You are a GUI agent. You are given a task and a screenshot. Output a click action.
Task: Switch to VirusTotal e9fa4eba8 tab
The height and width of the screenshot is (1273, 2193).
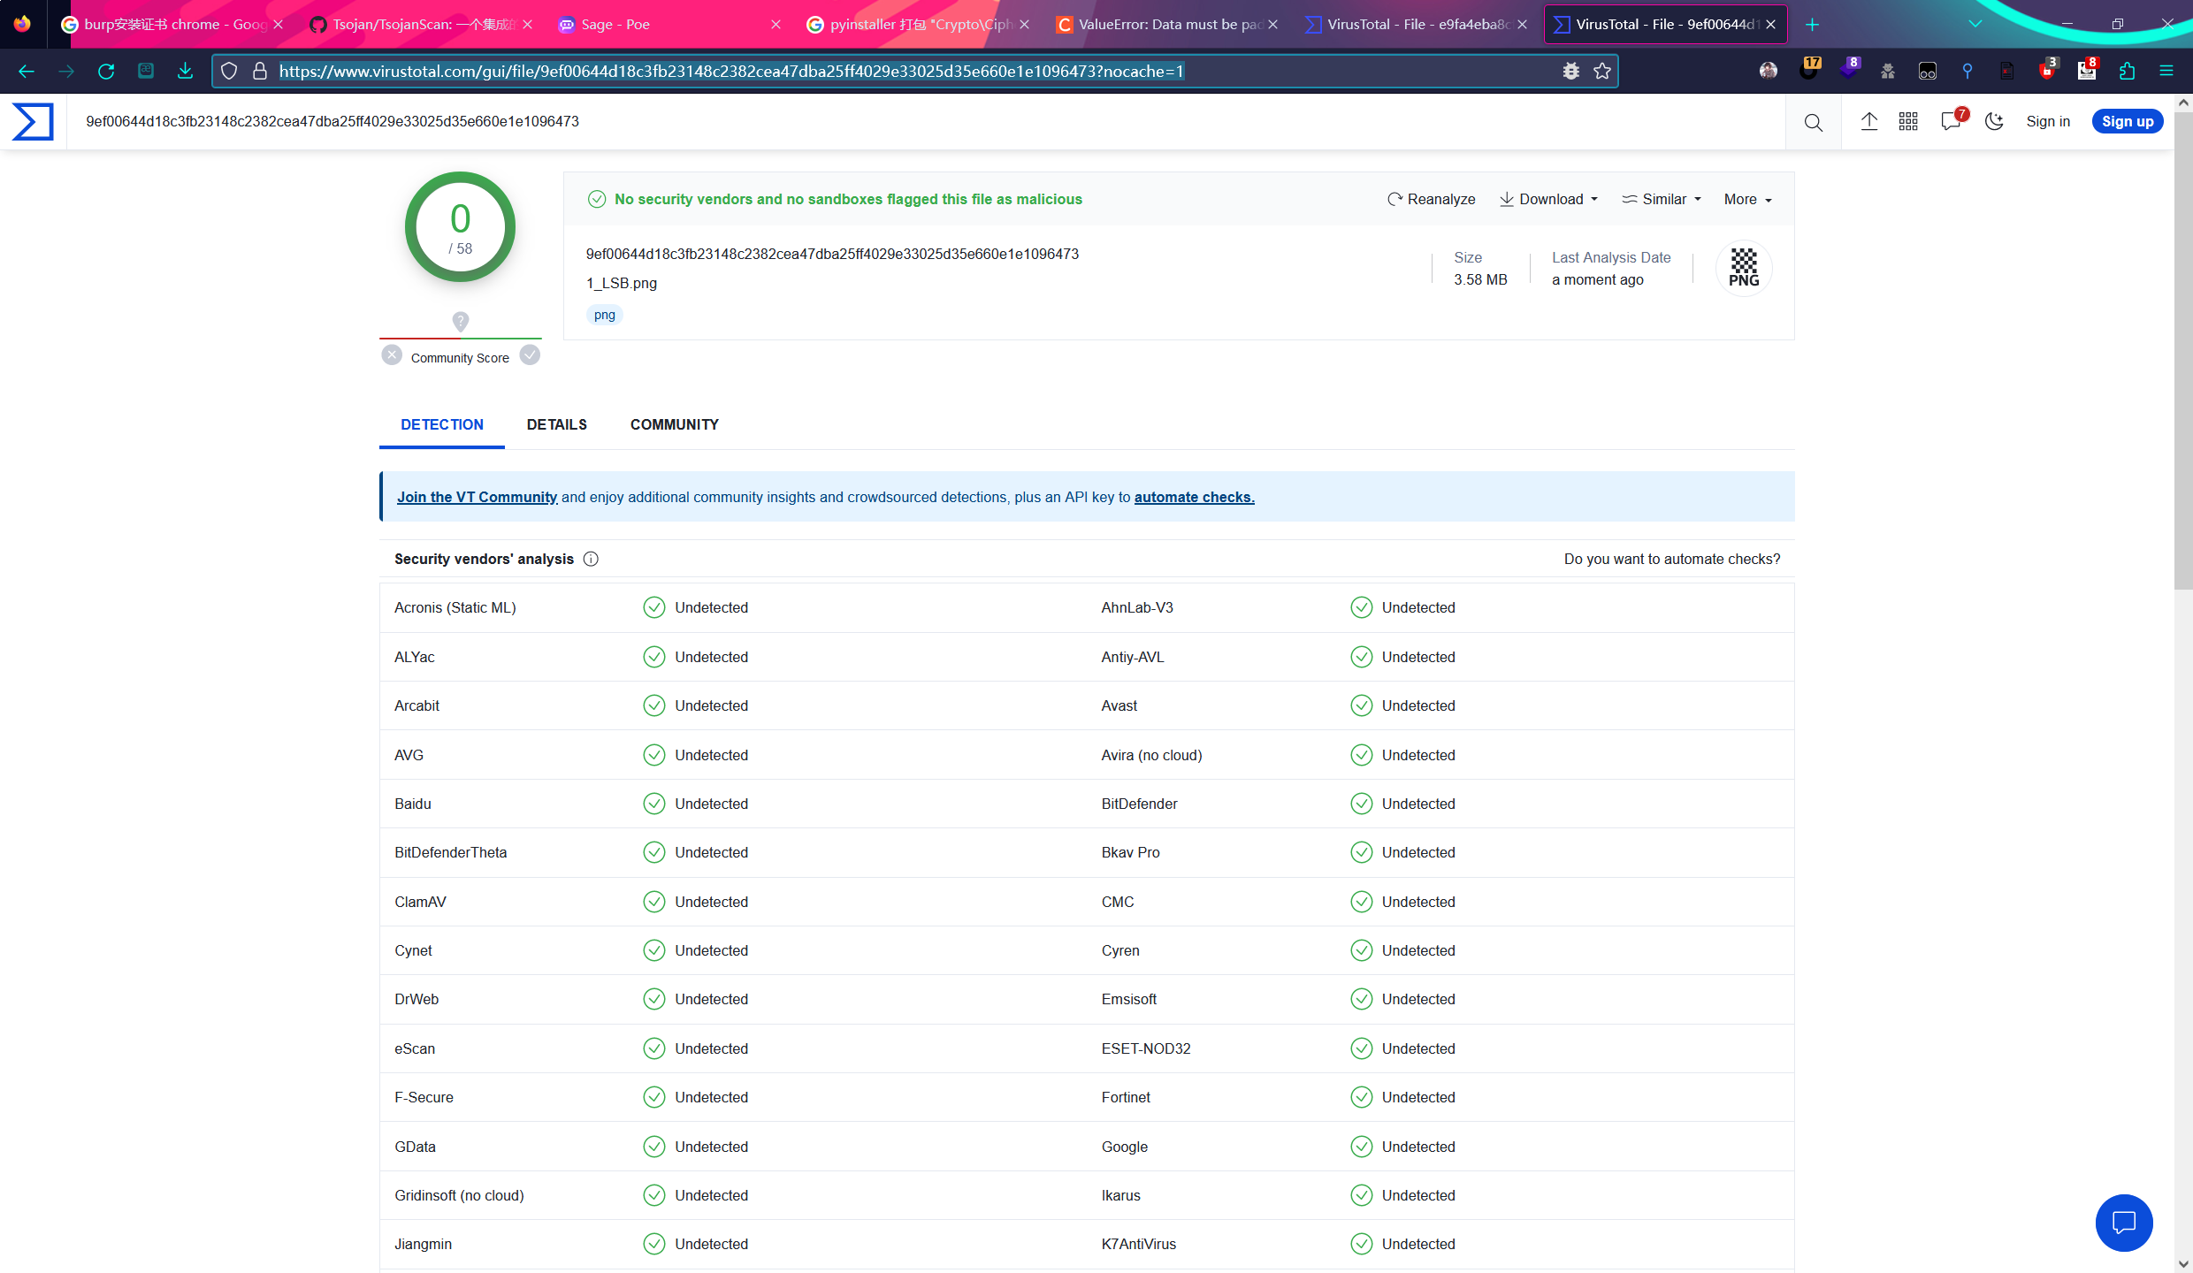pyautogui.click(x=1416, y=24)
